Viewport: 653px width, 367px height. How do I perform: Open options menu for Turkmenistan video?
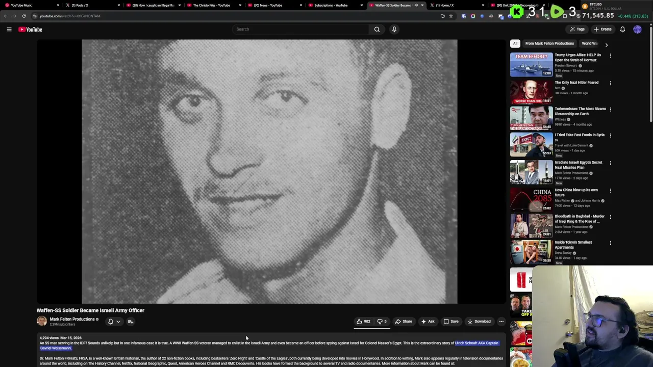[x=611, y=110]
